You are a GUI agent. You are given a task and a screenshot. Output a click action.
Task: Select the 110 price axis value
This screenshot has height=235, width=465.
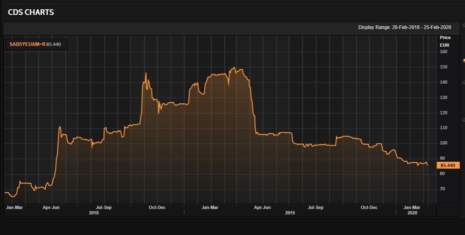[444, 128]
